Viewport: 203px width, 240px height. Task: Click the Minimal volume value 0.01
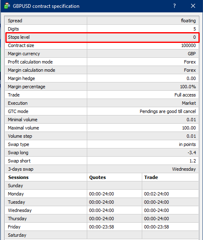pyautogui.click(x=191, y=120)
